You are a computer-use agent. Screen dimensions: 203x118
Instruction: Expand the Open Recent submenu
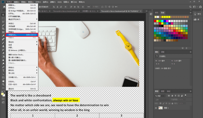click(22, 19)
